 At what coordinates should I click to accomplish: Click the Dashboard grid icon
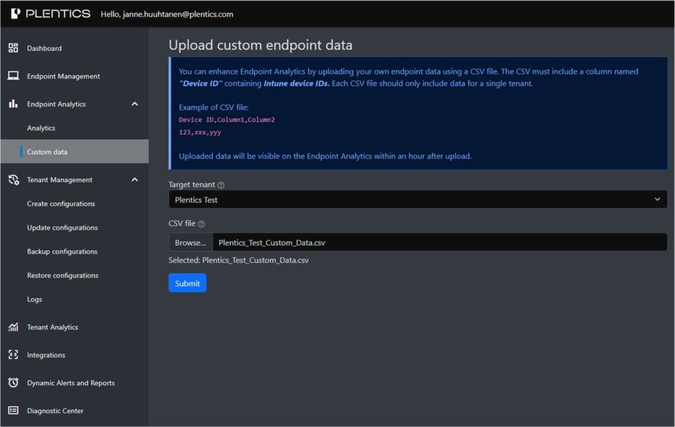click(x=13, y=48)
